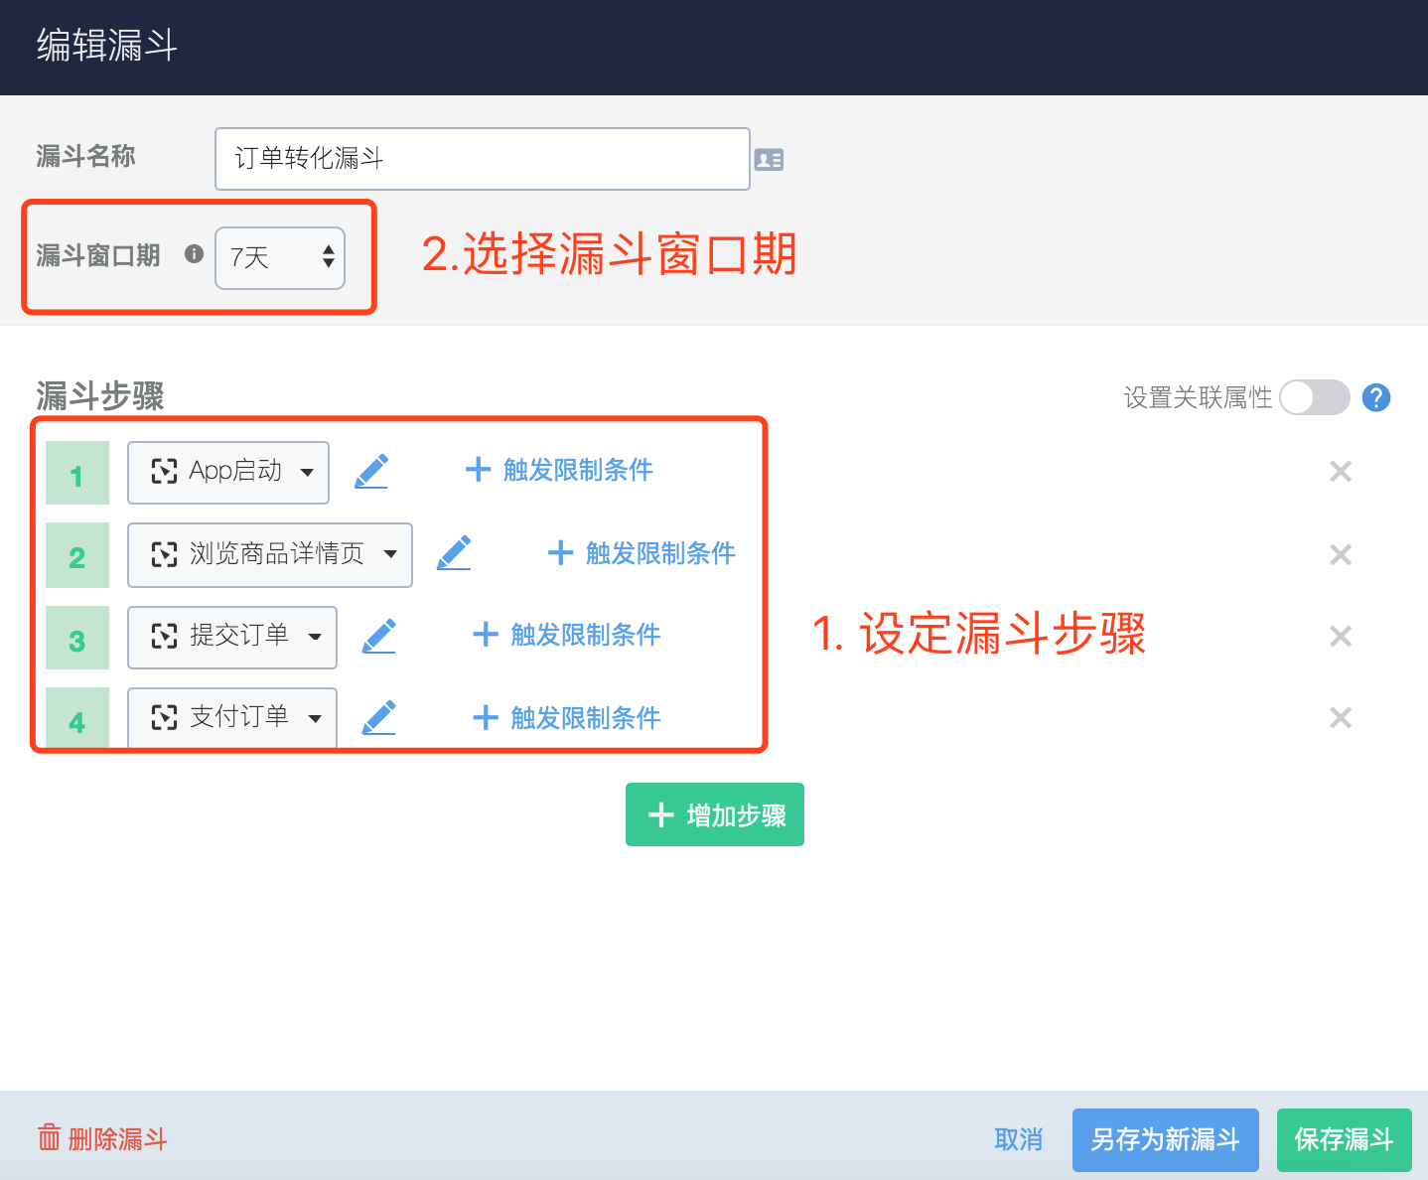
Task: Click the 另存为新漏斗 button
Action: pos(1165,1139)
